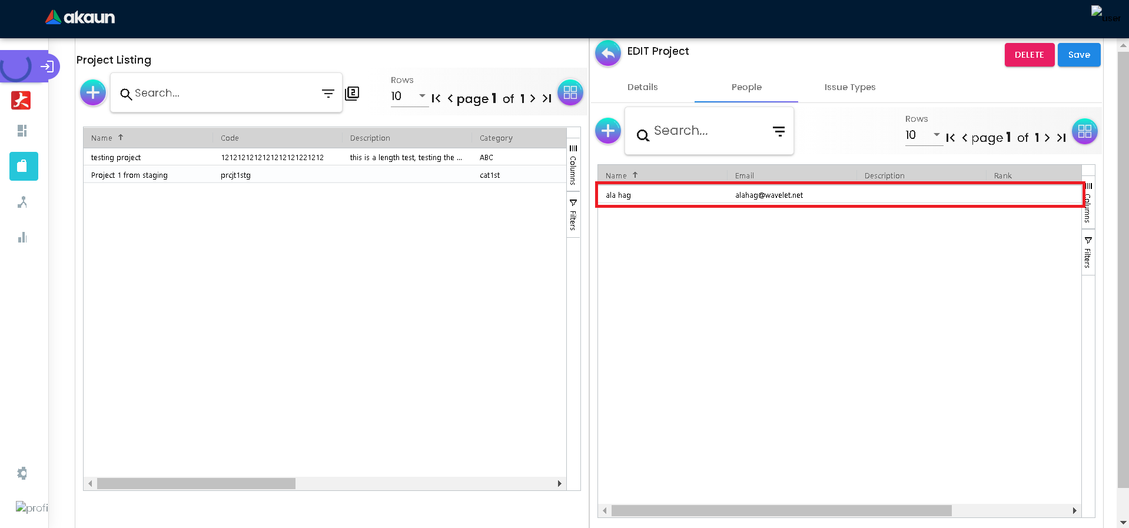Viewport: 1129px width, 528px height.
Task: Click the profile image in sidebar
Action: click(32, 507)
